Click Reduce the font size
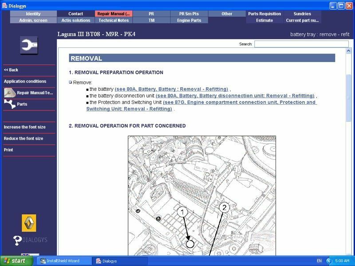 (24, 138)
